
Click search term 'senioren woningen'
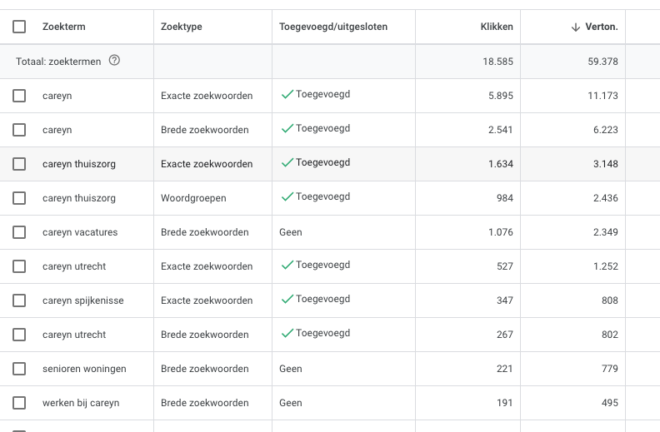84,369
